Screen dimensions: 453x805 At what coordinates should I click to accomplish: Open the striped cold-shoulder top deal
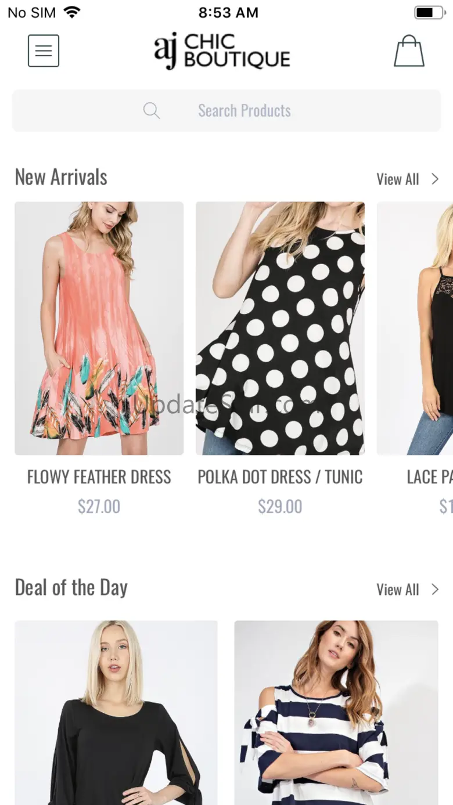pos(336,713)
